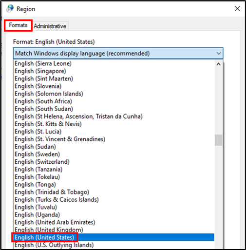Image resolution: width=246 pixels, height=250 pixels.
Task: Pick English (Solomon Islands) from the list
Action: [x=114, y=94]
